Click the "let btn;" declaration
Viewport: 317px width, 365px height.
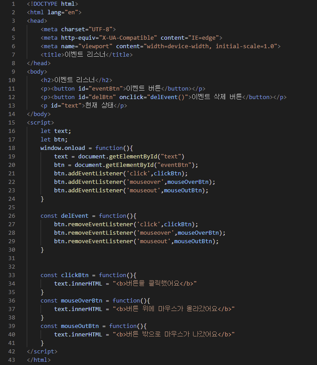pyautogui.click(x=54, y=139)
